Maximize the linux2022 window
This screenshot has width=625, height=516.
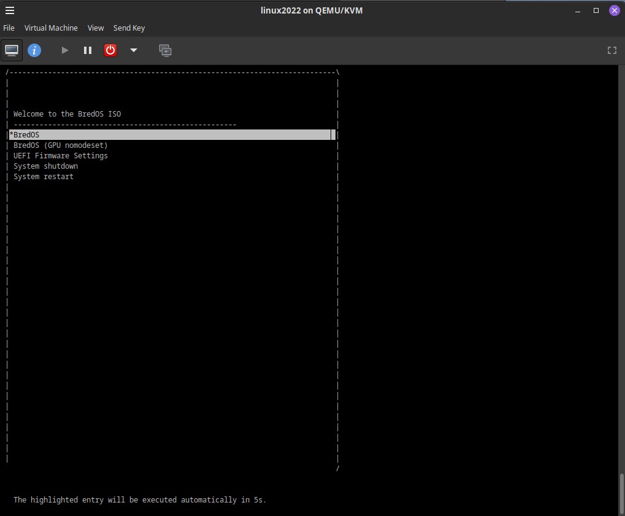tap(596, 11)
